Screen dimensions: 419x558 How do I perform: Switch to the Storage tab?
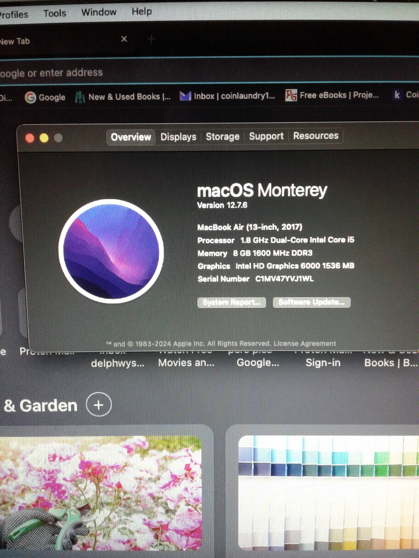[223, 136]
